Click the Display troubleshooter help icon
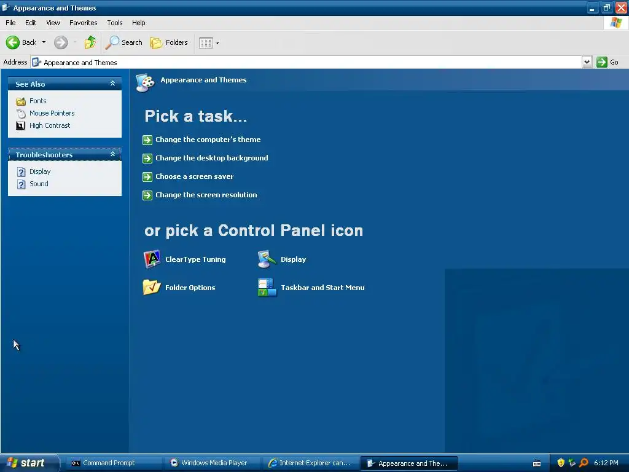The width and height of the screenshot is (629, 472). point(21,172)
